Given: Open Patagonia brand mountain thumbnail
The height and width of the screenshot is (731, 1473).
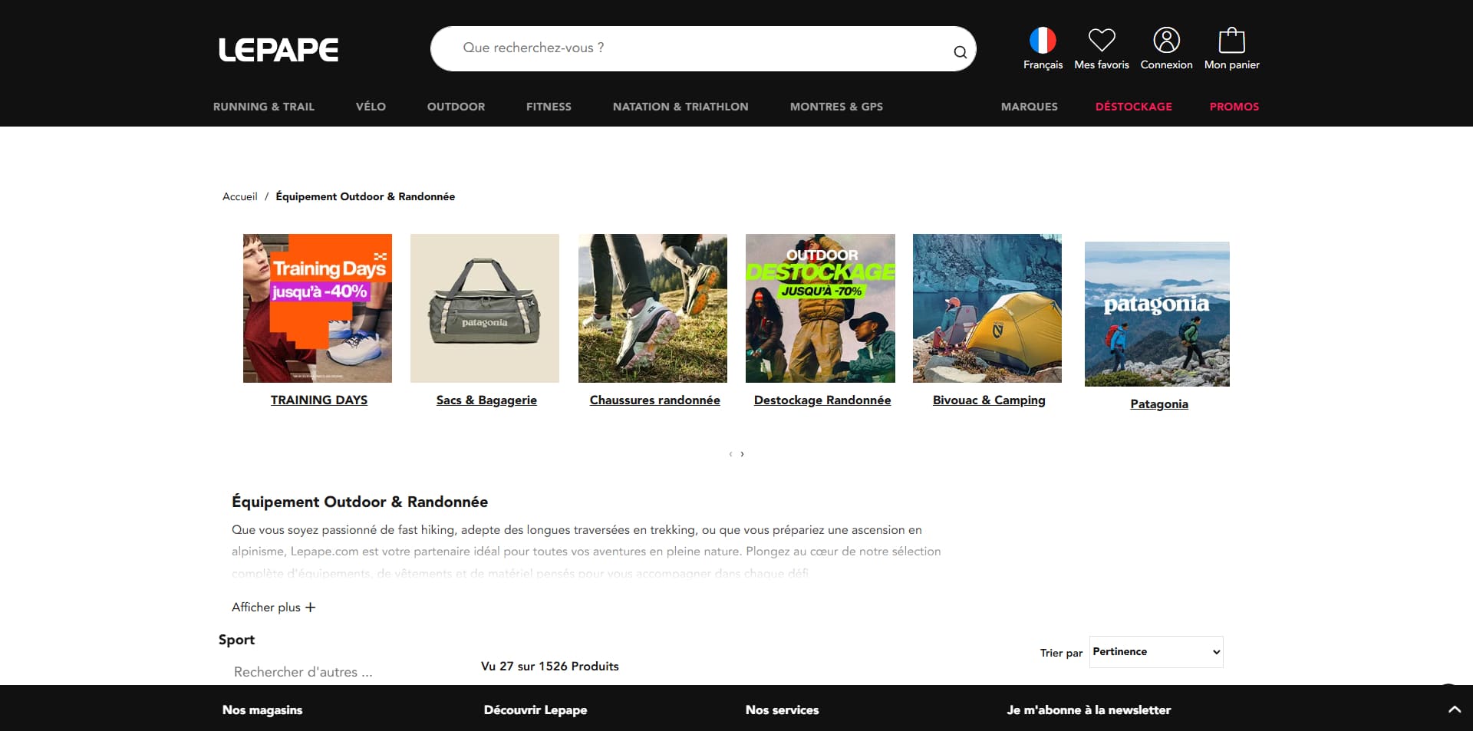Looking at the screenshot, I should (x=1157, y=314).
